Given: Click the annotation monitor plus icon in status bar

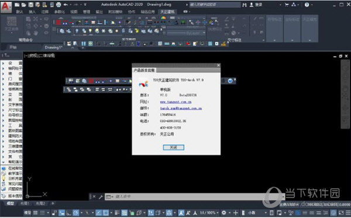Looking at the screenshot, I should (x=236, y=213).
